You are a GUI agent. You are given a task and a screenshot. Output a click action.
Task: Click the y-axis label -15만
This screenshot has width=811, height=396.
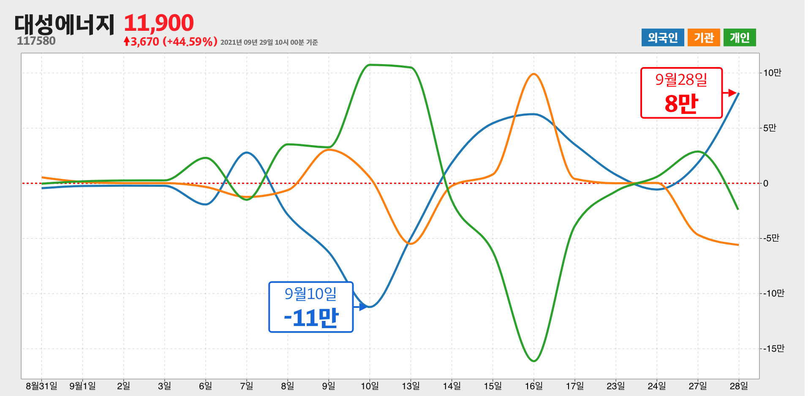[x=773, y=349]
